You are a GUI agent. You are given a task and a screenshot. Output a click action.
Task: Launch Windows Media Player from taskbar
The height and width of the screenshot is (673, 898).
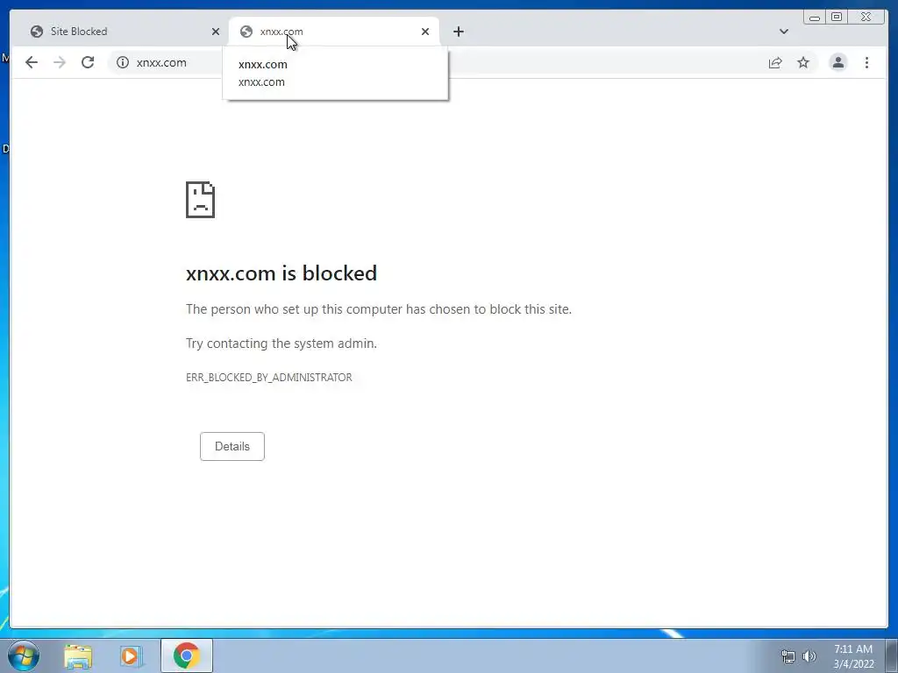coord(132,655)
